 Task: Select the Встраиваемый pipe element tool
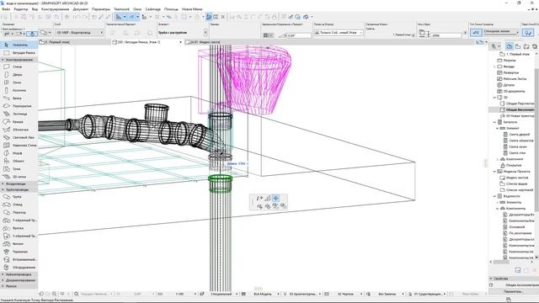pyautogui.click(x=19, y=259)
